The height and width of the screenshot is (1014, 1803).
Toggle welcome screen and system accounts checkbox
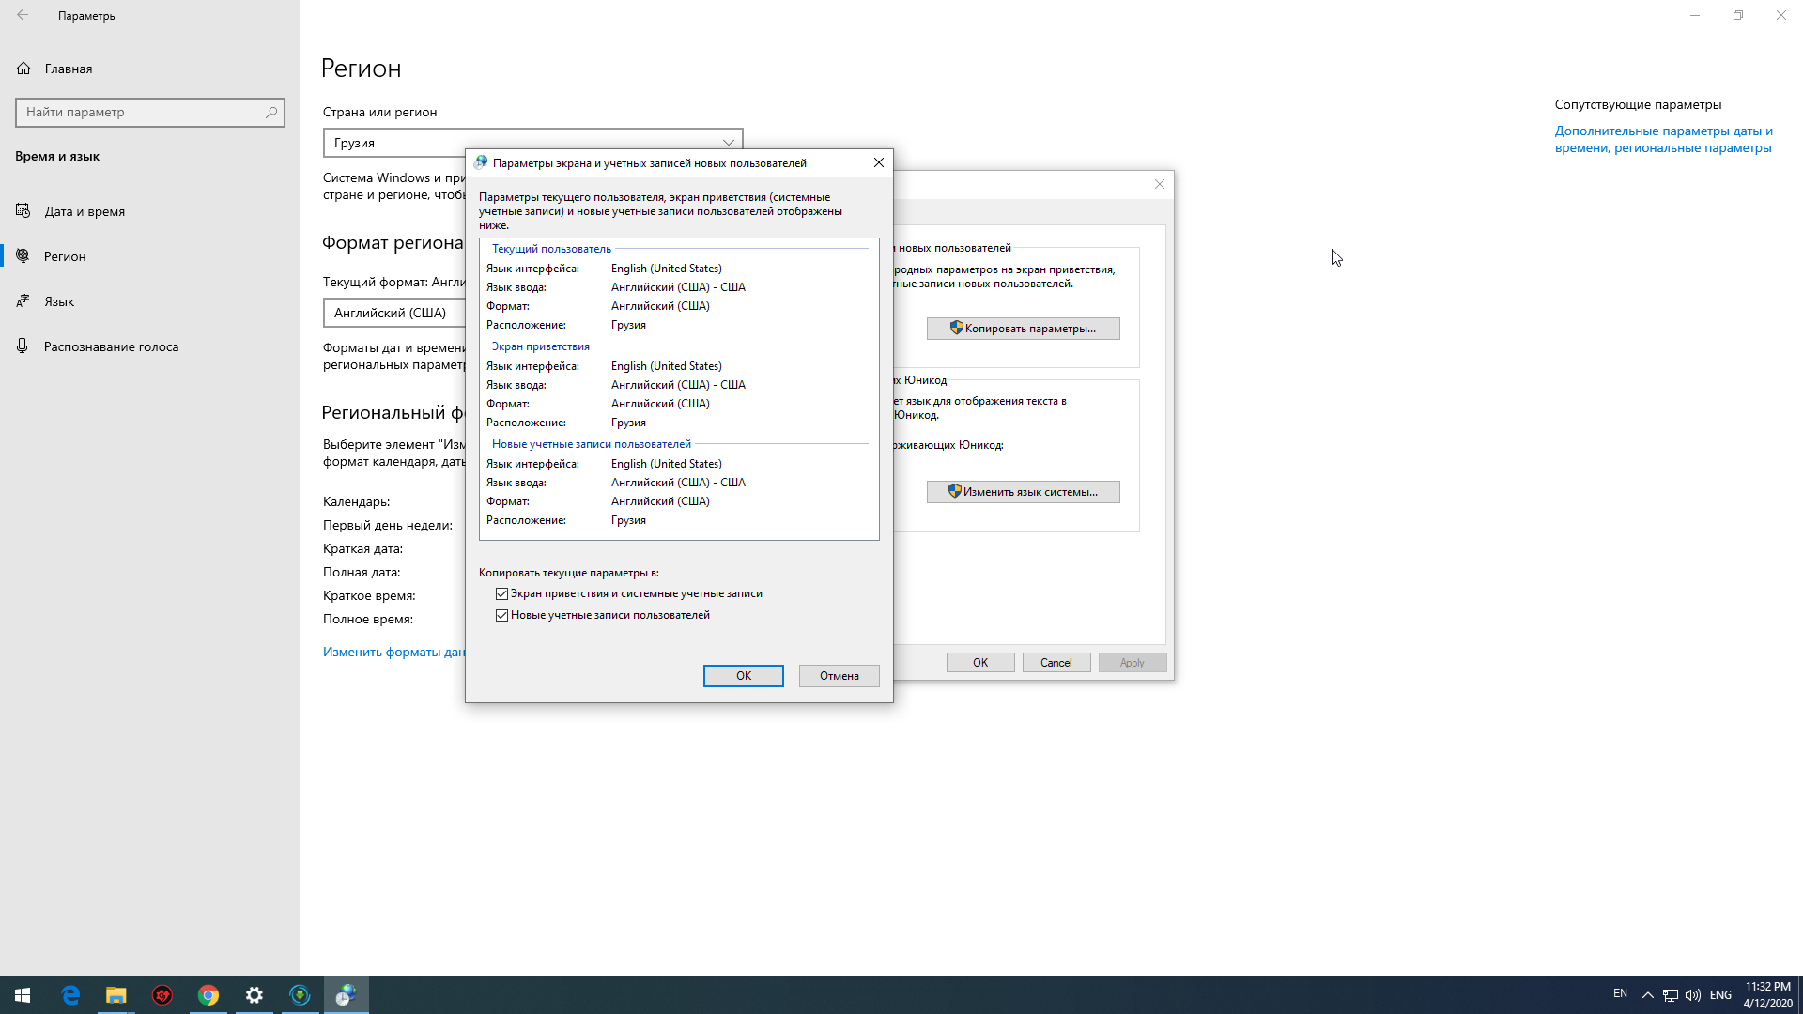coord(502,593)
